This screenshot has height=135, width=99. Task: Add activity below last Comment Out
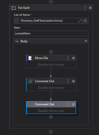coord(51,117)
